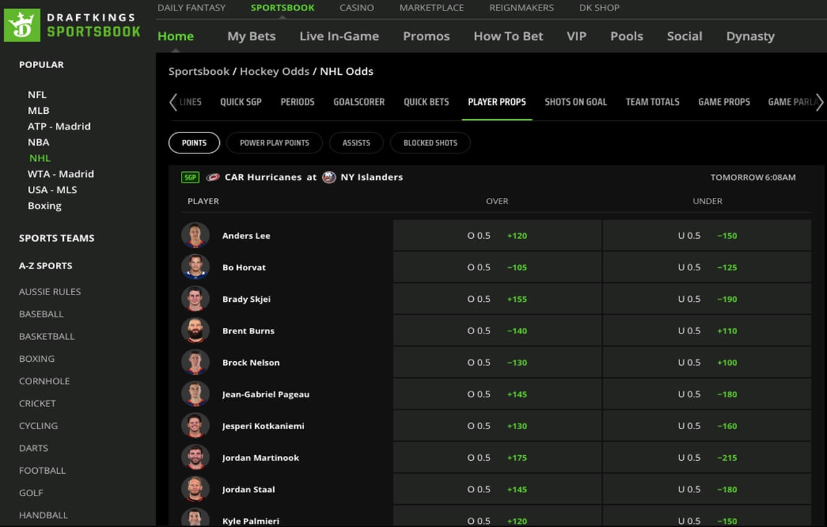Open the DK Shop section

pyautogui.click(x=599, y=8)
